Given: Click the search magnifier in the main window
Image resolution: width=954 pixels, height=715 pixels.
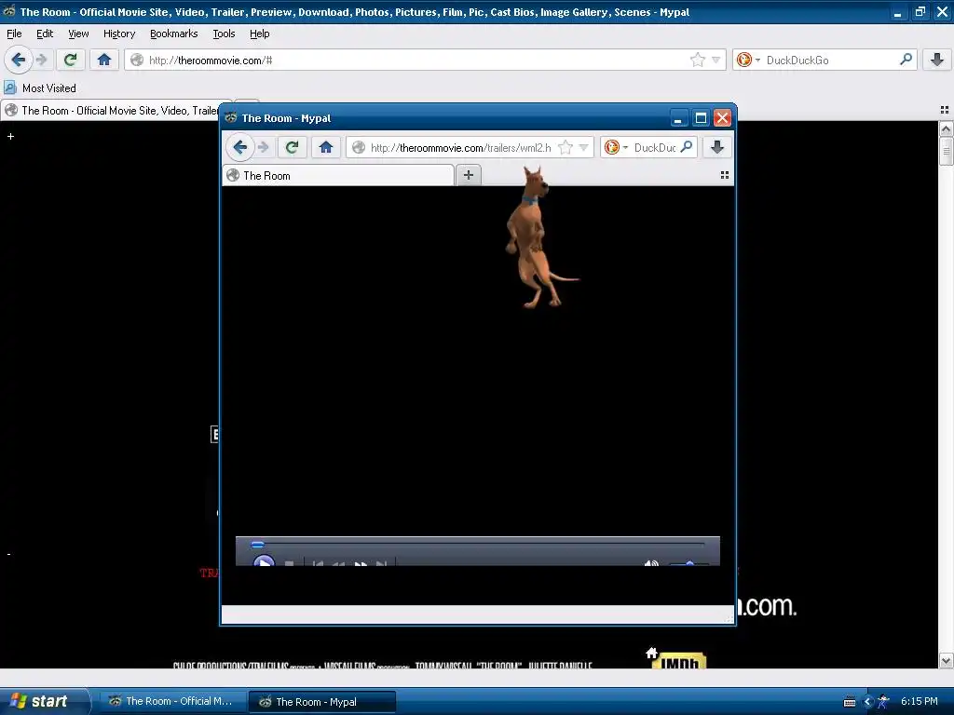Looking at the screenshot, I should point(906,60).
